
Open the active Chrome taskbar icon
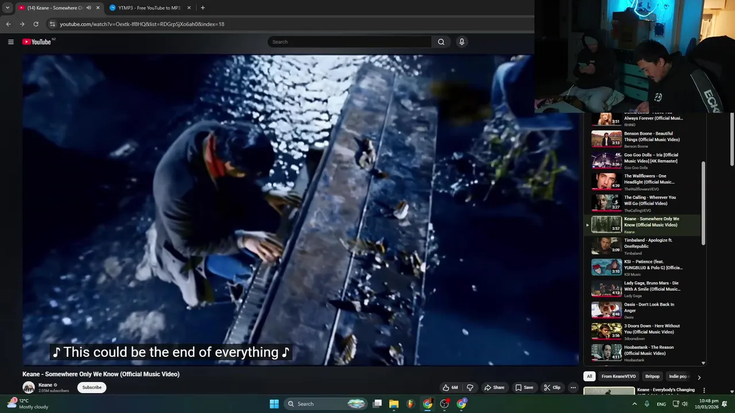point(428,404)
